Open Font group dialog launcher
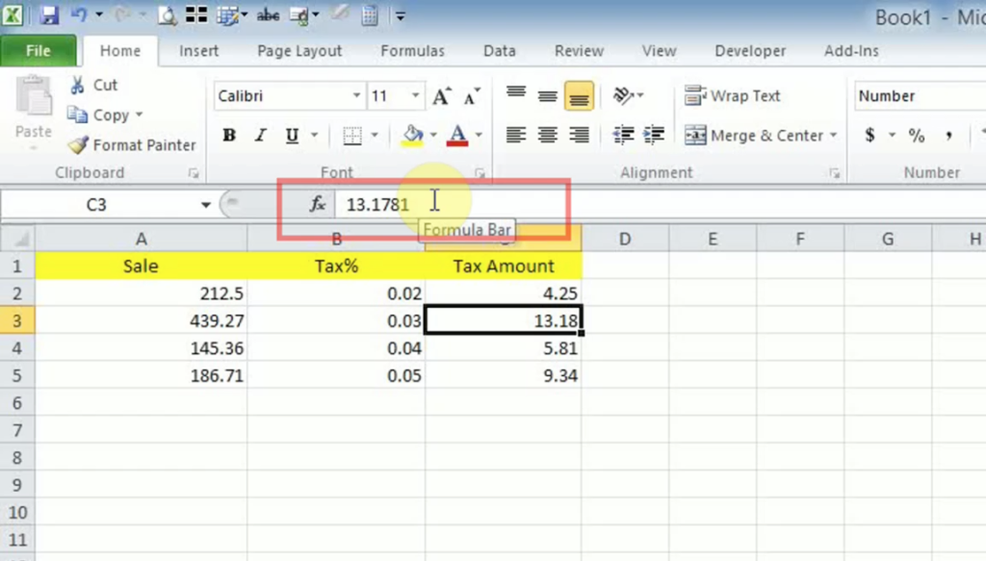This screenshot has width=986, height=561. coord(480,173)
